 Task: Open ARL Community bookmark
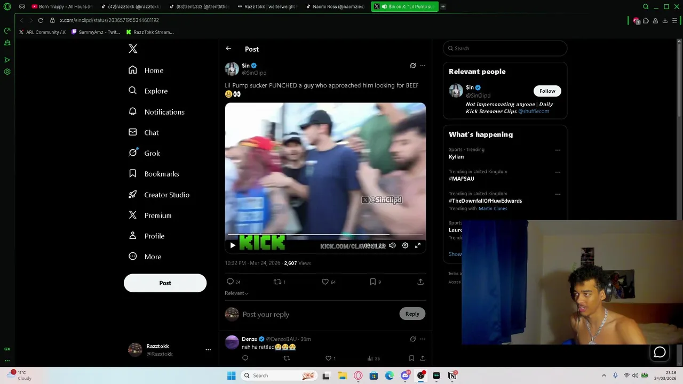(x=42, y=32)
